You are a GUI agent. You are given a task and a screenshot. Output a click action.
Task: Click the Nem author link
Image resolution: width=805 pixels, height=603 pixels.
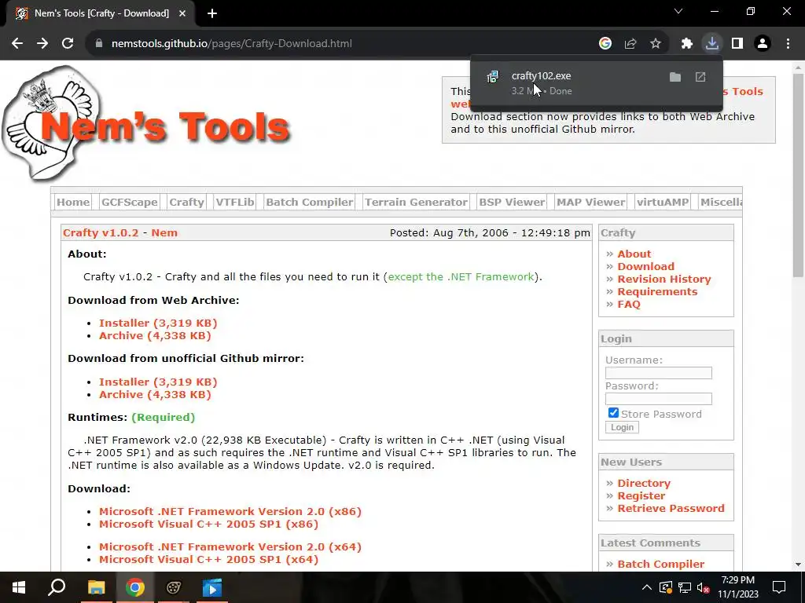click(x=164, y=232)
